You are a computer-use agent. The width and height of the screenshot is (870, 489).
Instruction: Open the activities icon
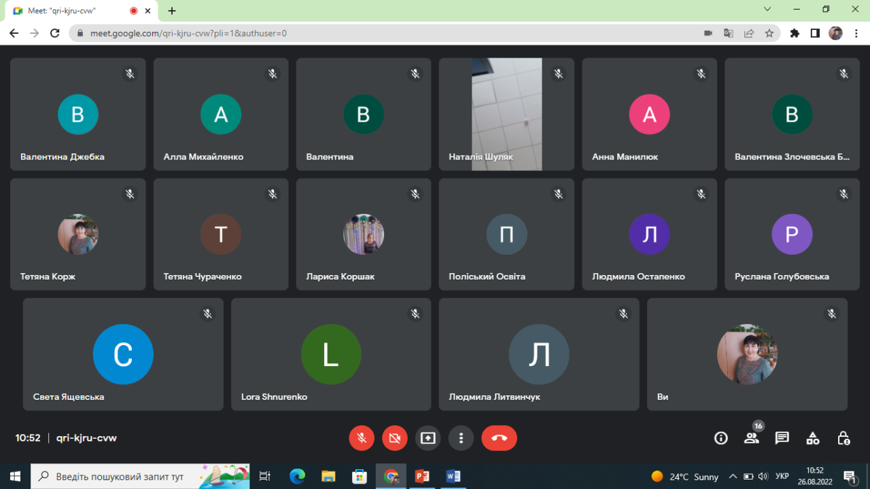pyautogui.click(x=813, y=438)
